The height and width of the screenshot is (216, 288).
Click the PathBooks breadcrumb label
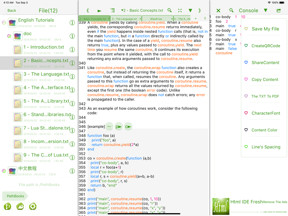(x=15, y=196)
